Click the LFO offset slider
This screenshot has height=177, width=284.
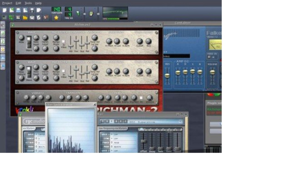point(144,141)
